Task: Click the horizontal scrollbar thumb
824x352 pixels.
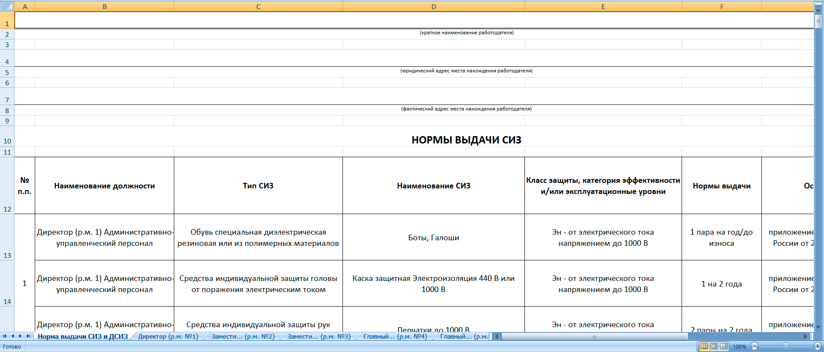Action: click(x=594, y=337)
